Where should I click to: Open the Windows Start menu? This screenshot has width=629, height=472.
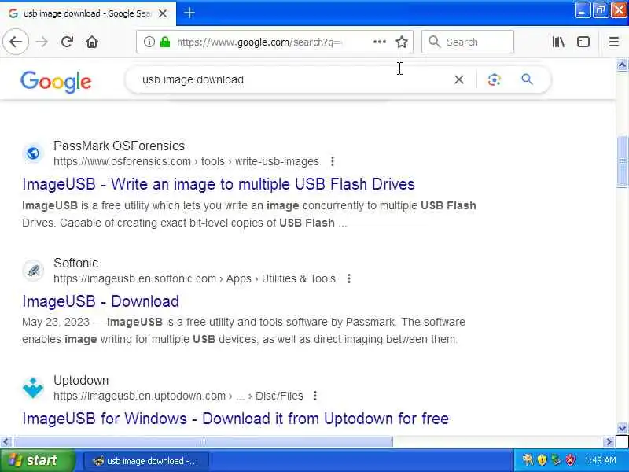(37, 460)
